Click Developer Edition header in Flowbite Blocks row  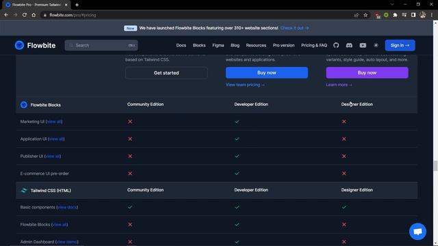pyautogui.click(x=251, y=105)
